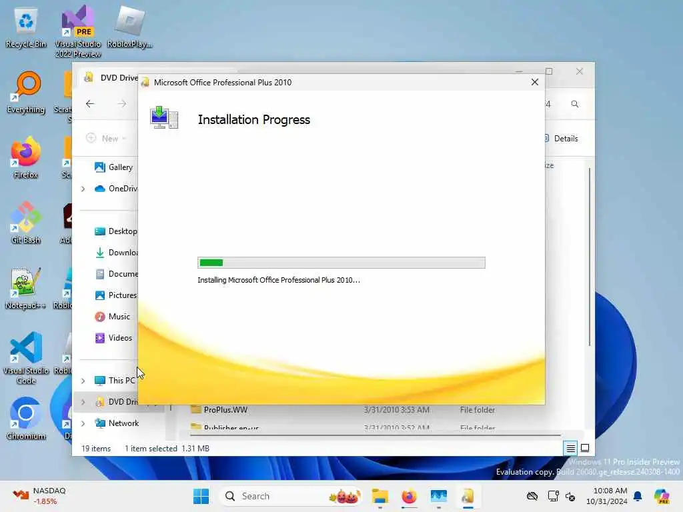
Task: Open the Windows Start menu
Action: pyautogui.click(x=201, y=496)
